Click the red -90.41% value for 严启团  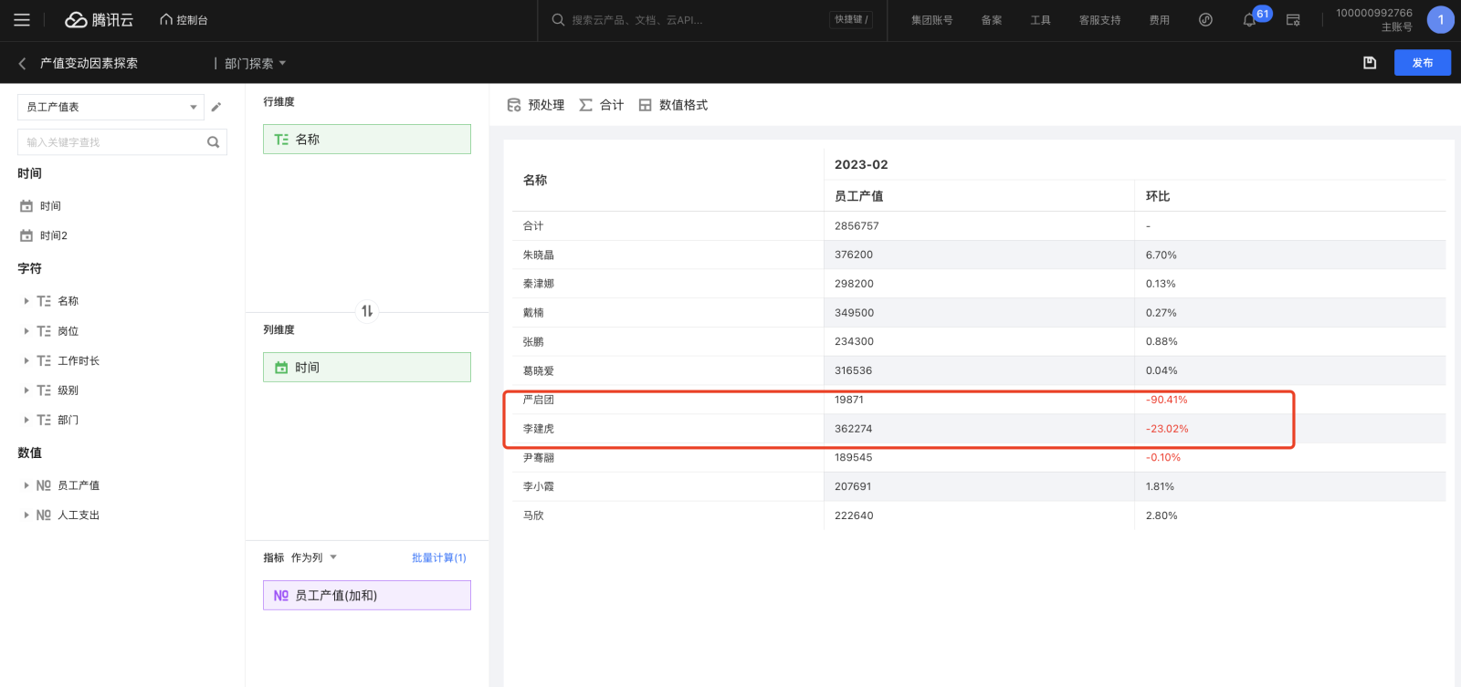(x=1167, y=400)
